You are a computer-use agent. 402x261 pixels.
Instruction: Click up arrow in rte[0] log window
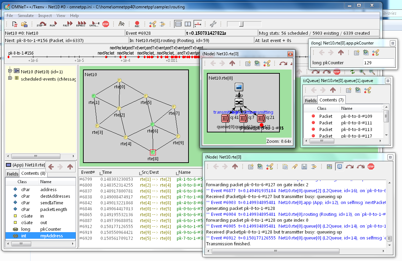click(x=235, y=166)
